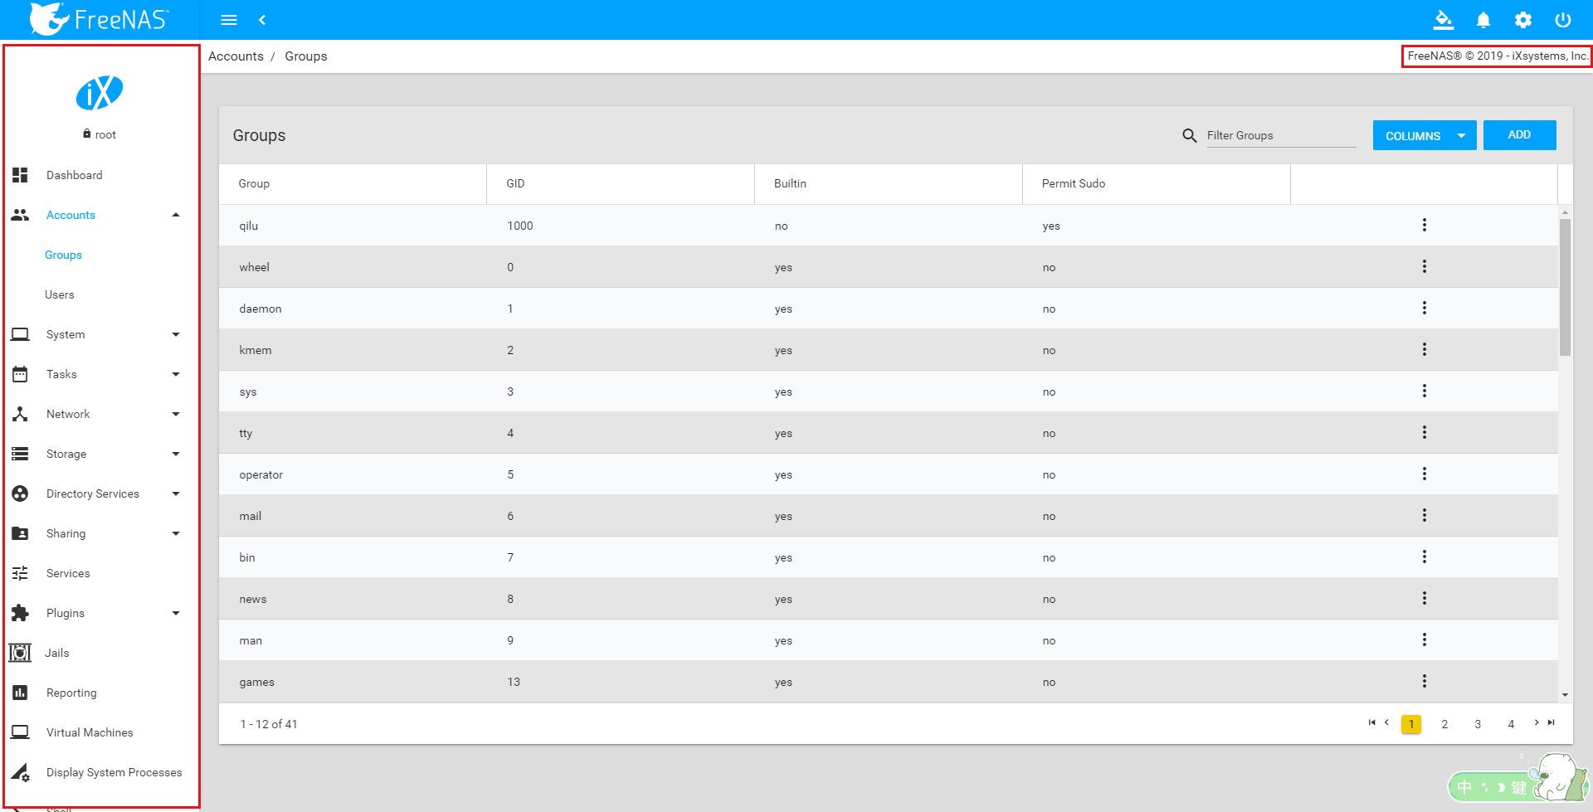Click the Sharing folder icon
Image resolution: width=1593 pixels, height=812 pixels.
20,533
